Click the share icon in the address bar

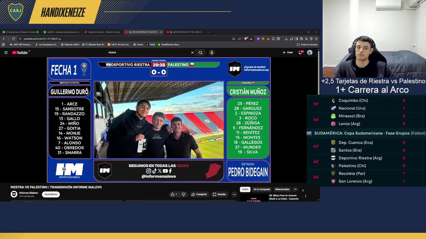coord(239,39)
